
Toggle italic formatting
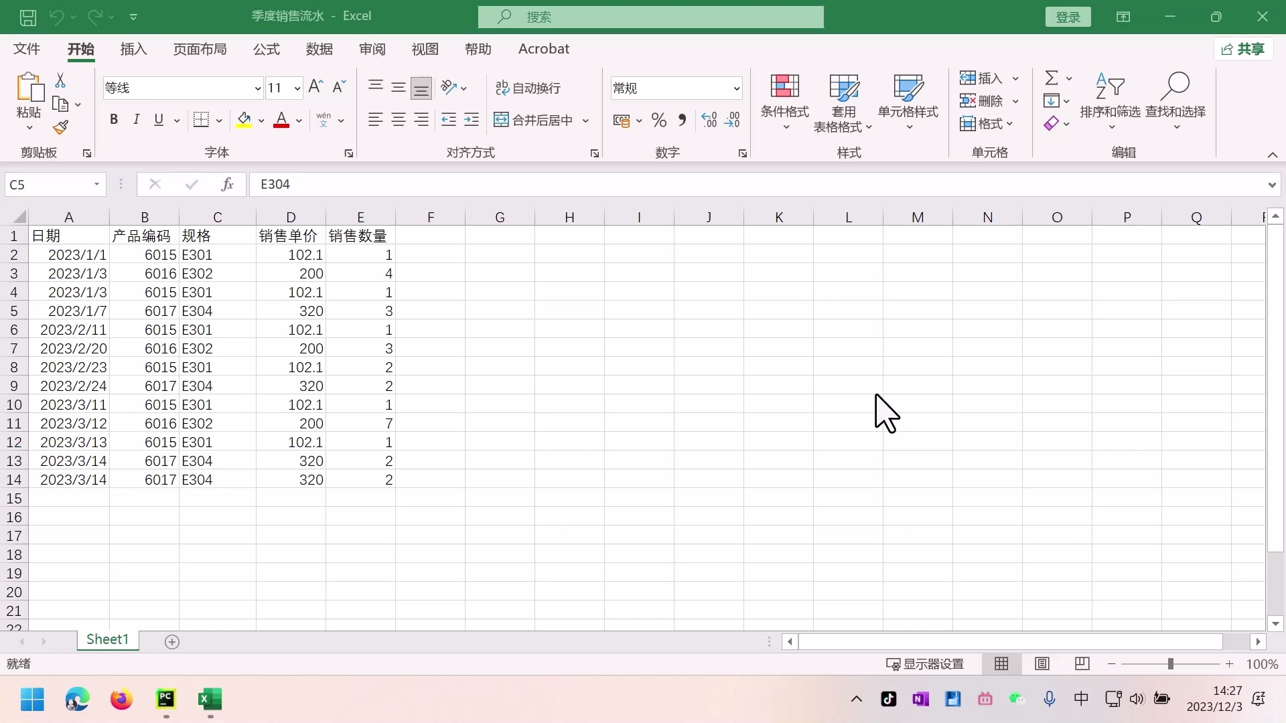coord(136,119)
